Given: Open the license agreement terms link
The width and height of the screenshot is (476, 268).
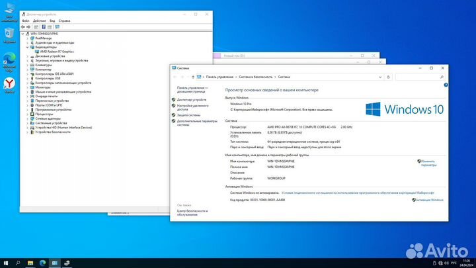Looking at the screenshot, I should point(358,193).
